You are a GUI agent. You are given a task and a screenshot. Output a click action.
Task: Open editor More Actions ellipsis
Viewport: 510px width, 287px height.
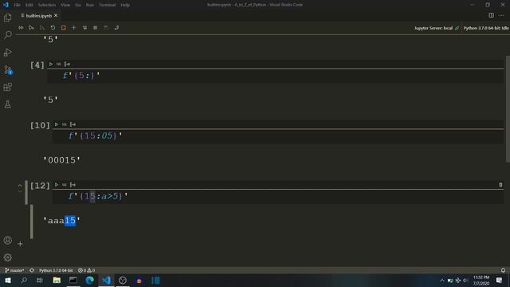[x=501, y=15]
